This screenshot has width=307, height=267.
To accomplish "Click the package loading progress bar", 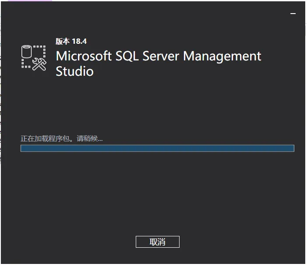I will tap(157, 148).
